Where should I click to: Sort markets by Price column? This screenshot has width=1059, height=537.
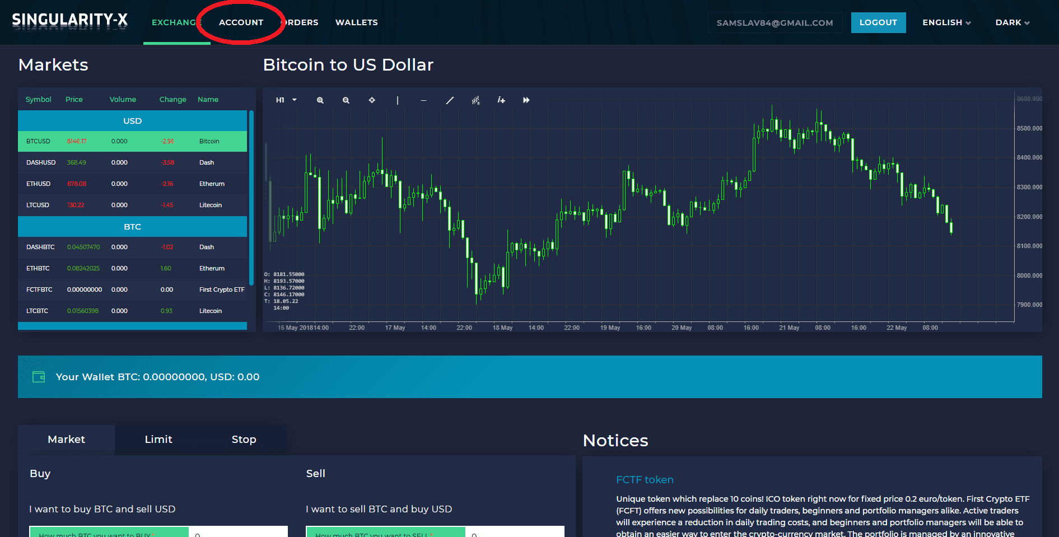[x=74, y=99]
